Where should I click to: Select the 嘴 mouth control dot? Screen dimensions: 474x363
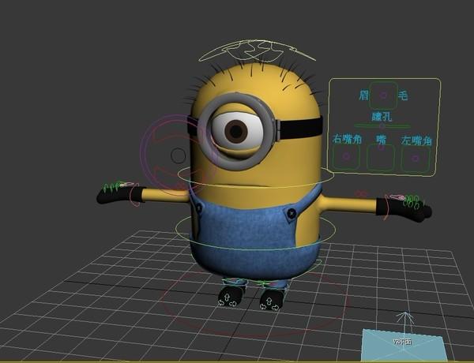tap(382, 148)
